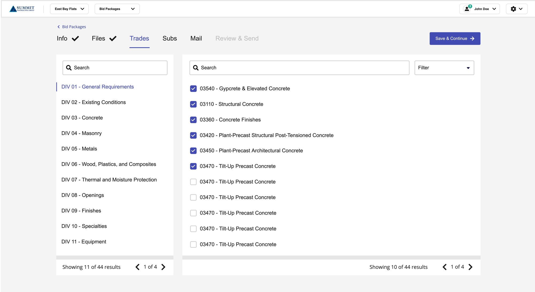Uncheck 03360 - Concrete Finishes checkbox
Image resolution: width=535 pixels, height=292 pixels.
point(193,120)
